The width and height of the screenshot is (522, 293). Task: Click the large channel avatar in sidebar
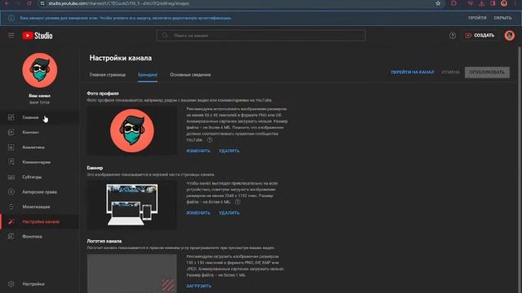(x=40, y=70)
